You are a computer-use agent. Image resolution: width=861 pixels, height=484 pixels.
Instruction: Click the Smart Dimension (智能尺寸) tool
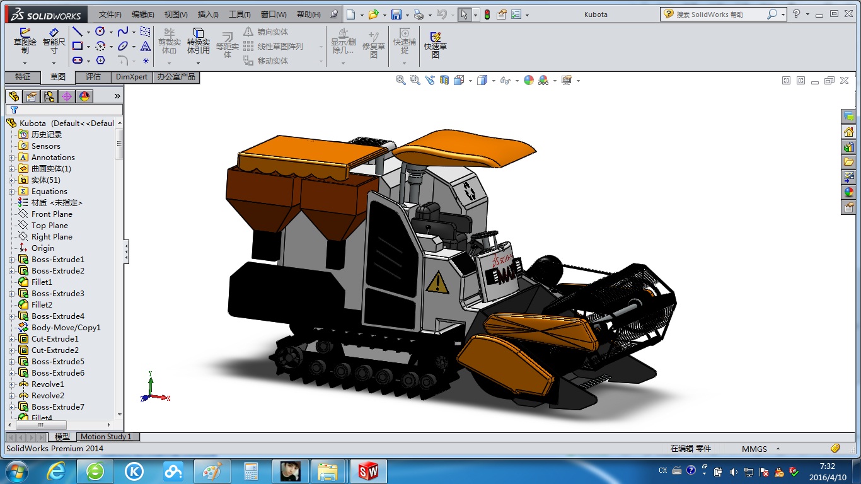(54, 41)
